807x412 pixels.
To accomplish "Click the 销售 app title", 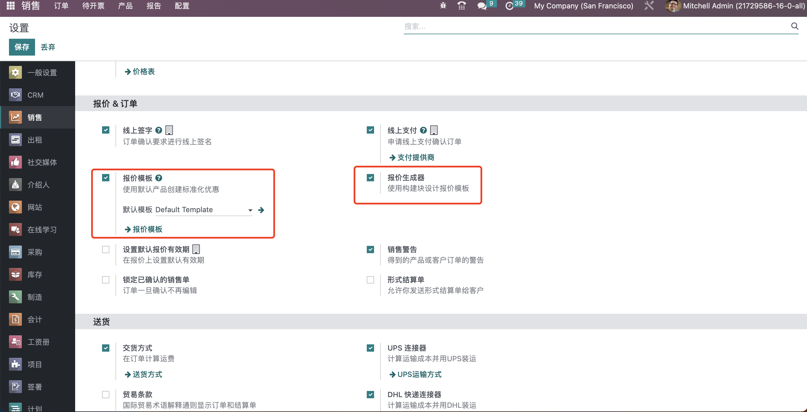I will click(x=31, y=6).
